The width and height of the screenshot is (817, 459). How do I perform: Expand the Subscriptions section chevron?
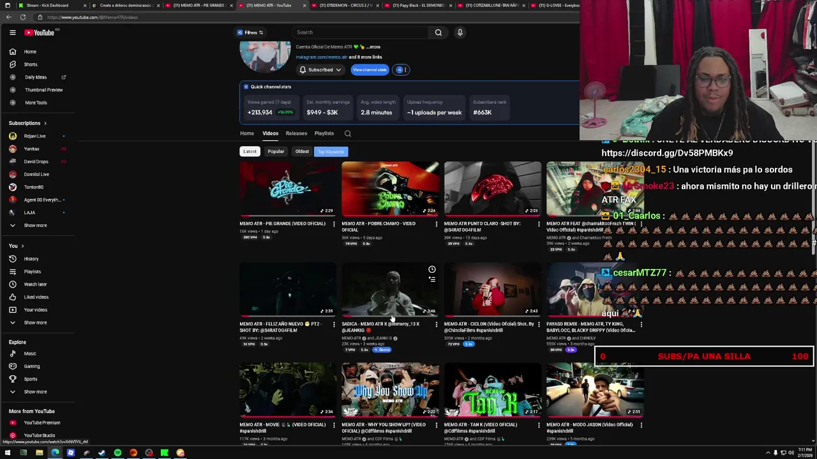pyautogui.click(x=45, y=123)
